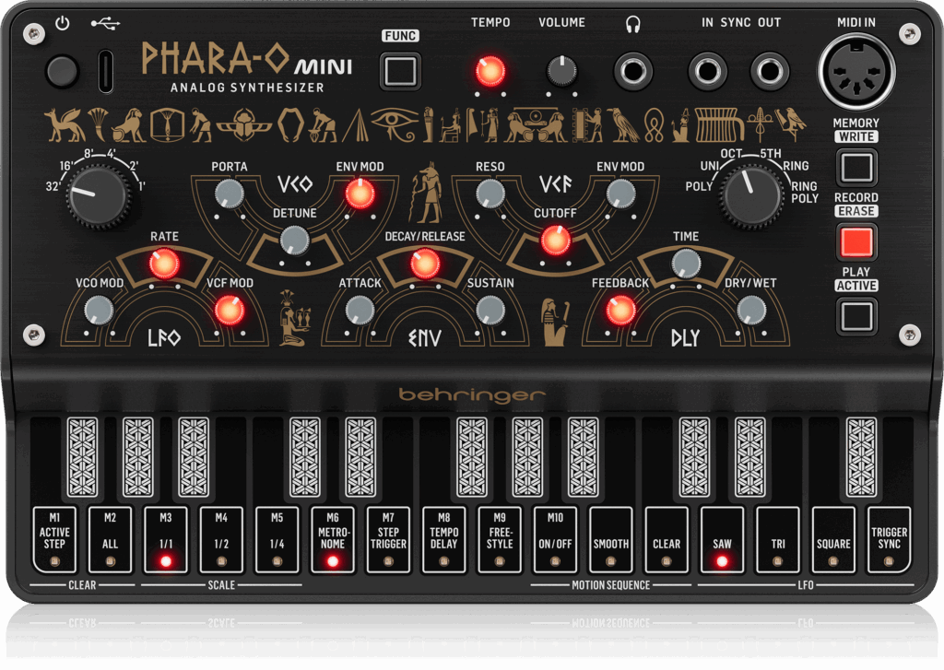This screenshot has width=944, height=670.
Task: Enable the Trigger Sync key
Action: click(889, 539)
